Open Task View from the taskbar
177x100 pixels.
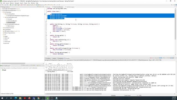pos(11,98)
